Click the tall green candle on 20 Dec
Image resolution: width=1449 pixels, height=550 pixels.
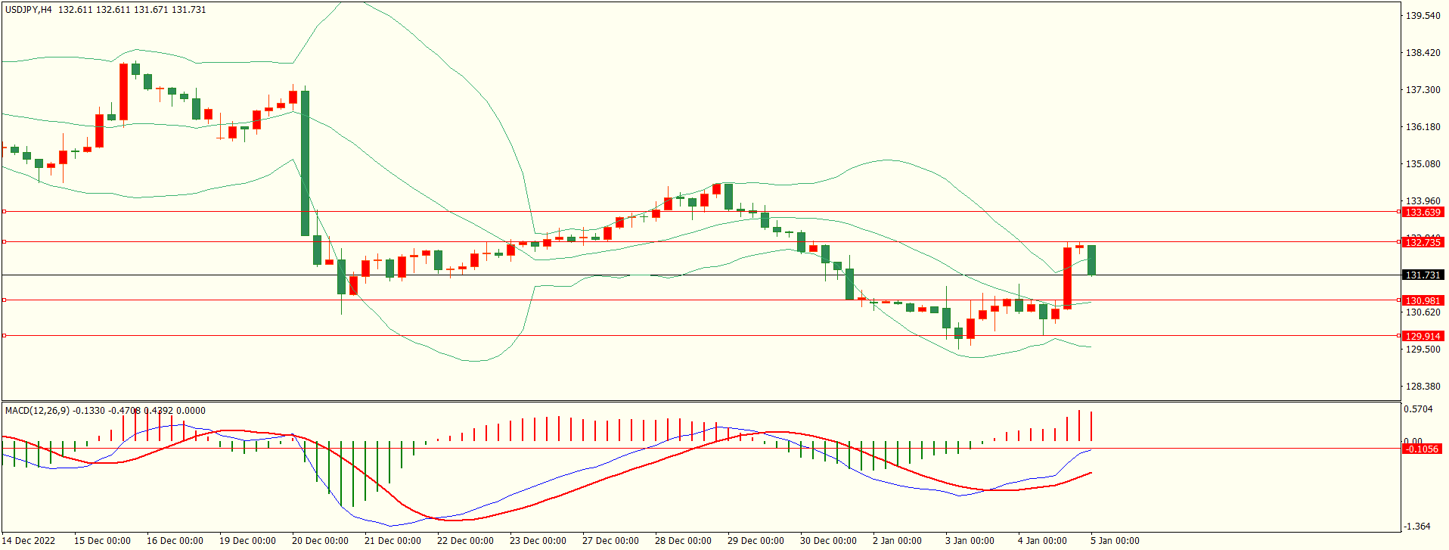coord(305,163)
